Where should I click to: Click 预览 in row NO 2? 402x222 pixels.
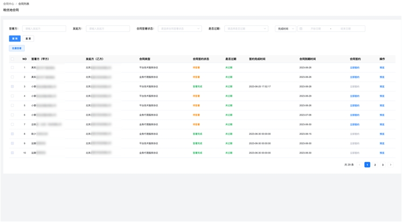[x=382, y=77]
